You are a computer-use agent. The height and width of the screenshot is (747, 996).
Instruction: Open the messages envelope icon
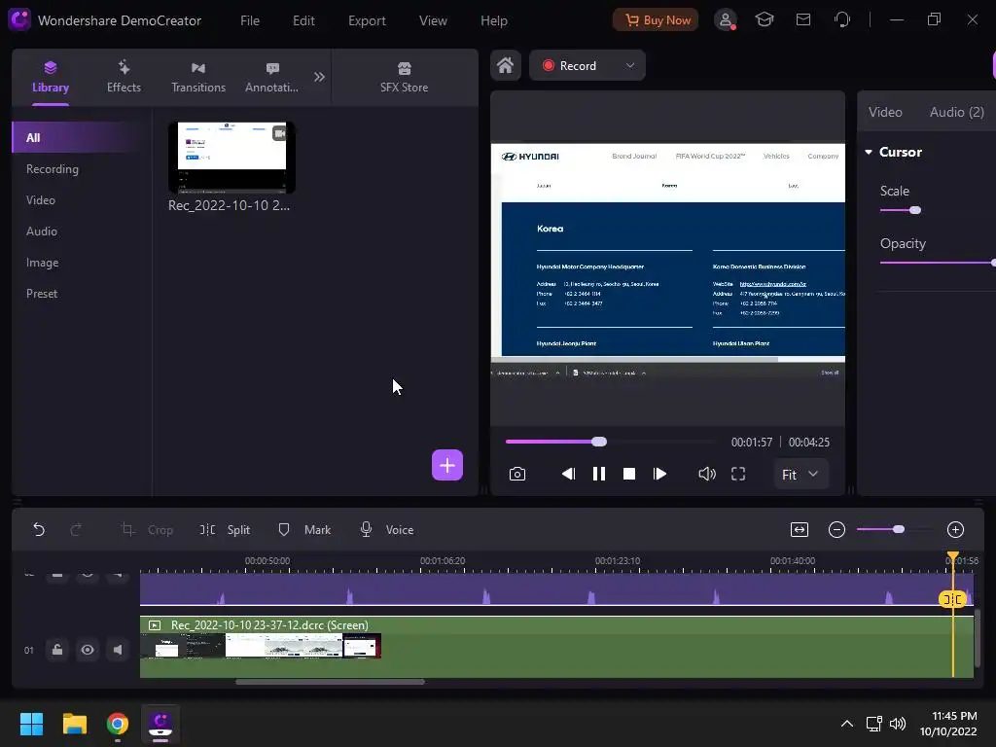(802, 19)
